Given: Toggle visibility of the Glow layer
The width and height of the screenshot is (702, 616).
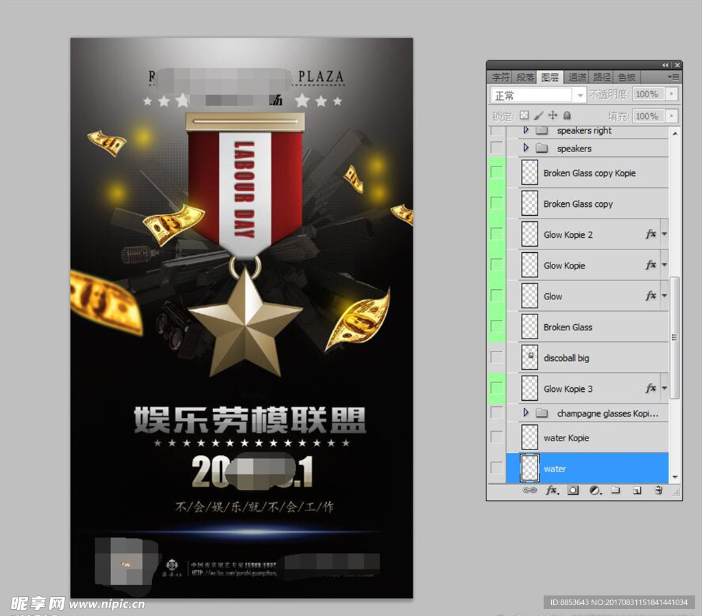Looking at the screenshot, I should pyautogui.click(x=496, y=295).
